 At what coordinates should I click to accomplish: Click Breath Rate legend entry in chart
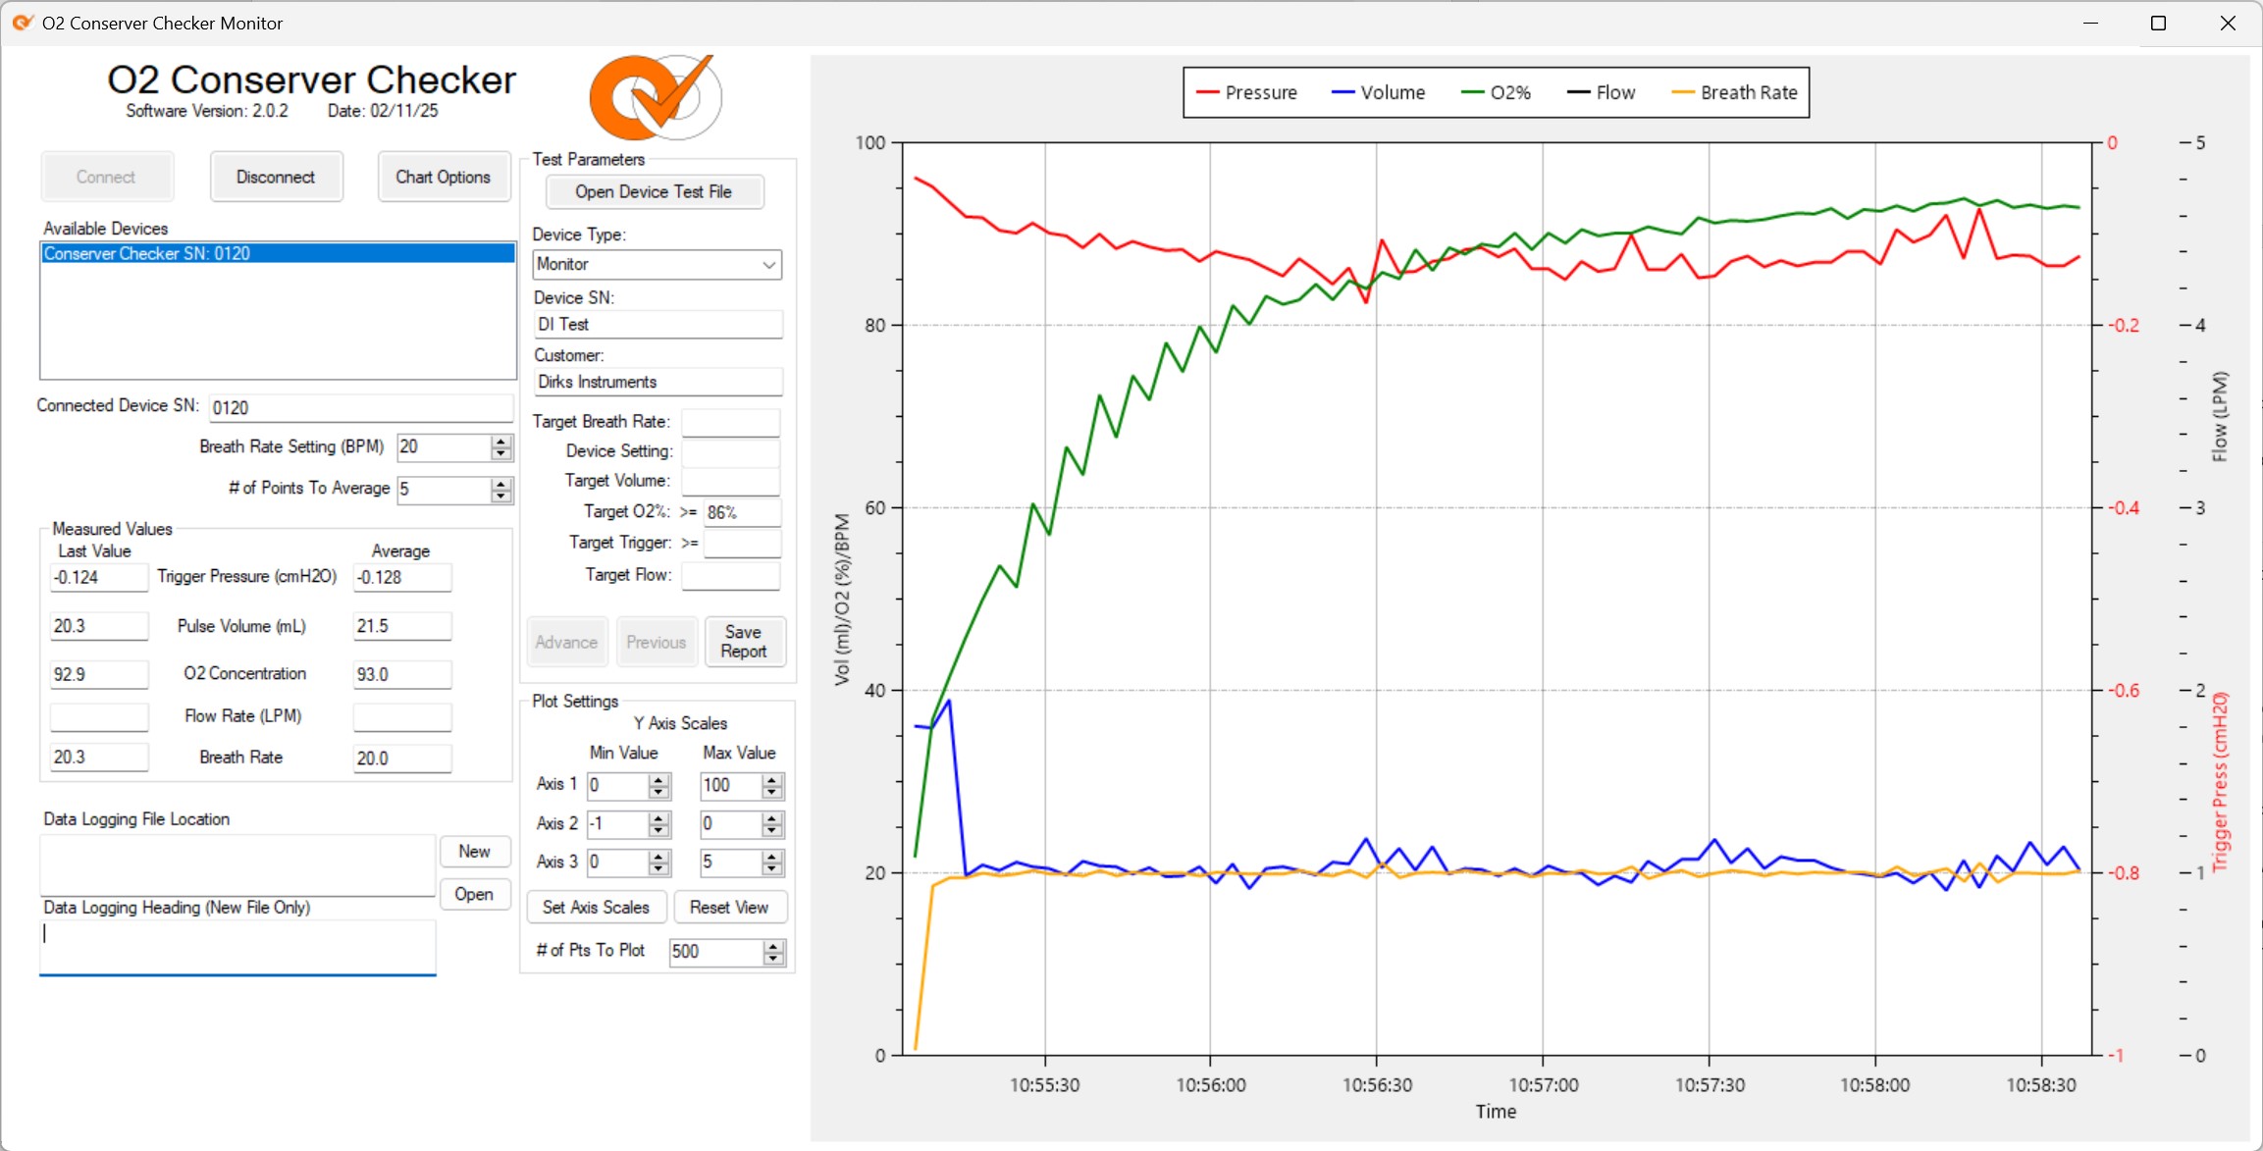1735,92
